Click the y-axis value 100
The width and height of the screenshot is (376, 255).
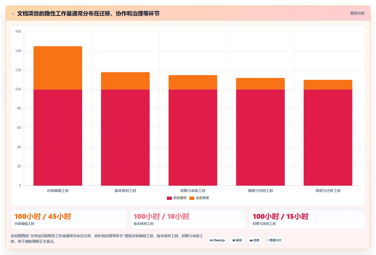point(18,89)
